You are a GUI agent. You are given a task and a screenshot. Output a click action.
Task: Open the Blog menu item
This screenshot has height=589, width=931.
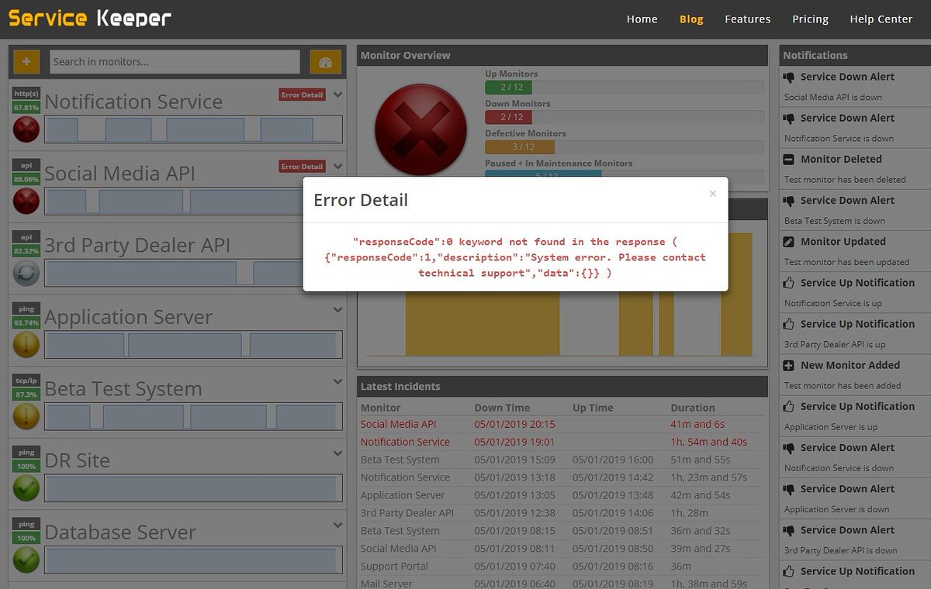[x=691, y=19]
